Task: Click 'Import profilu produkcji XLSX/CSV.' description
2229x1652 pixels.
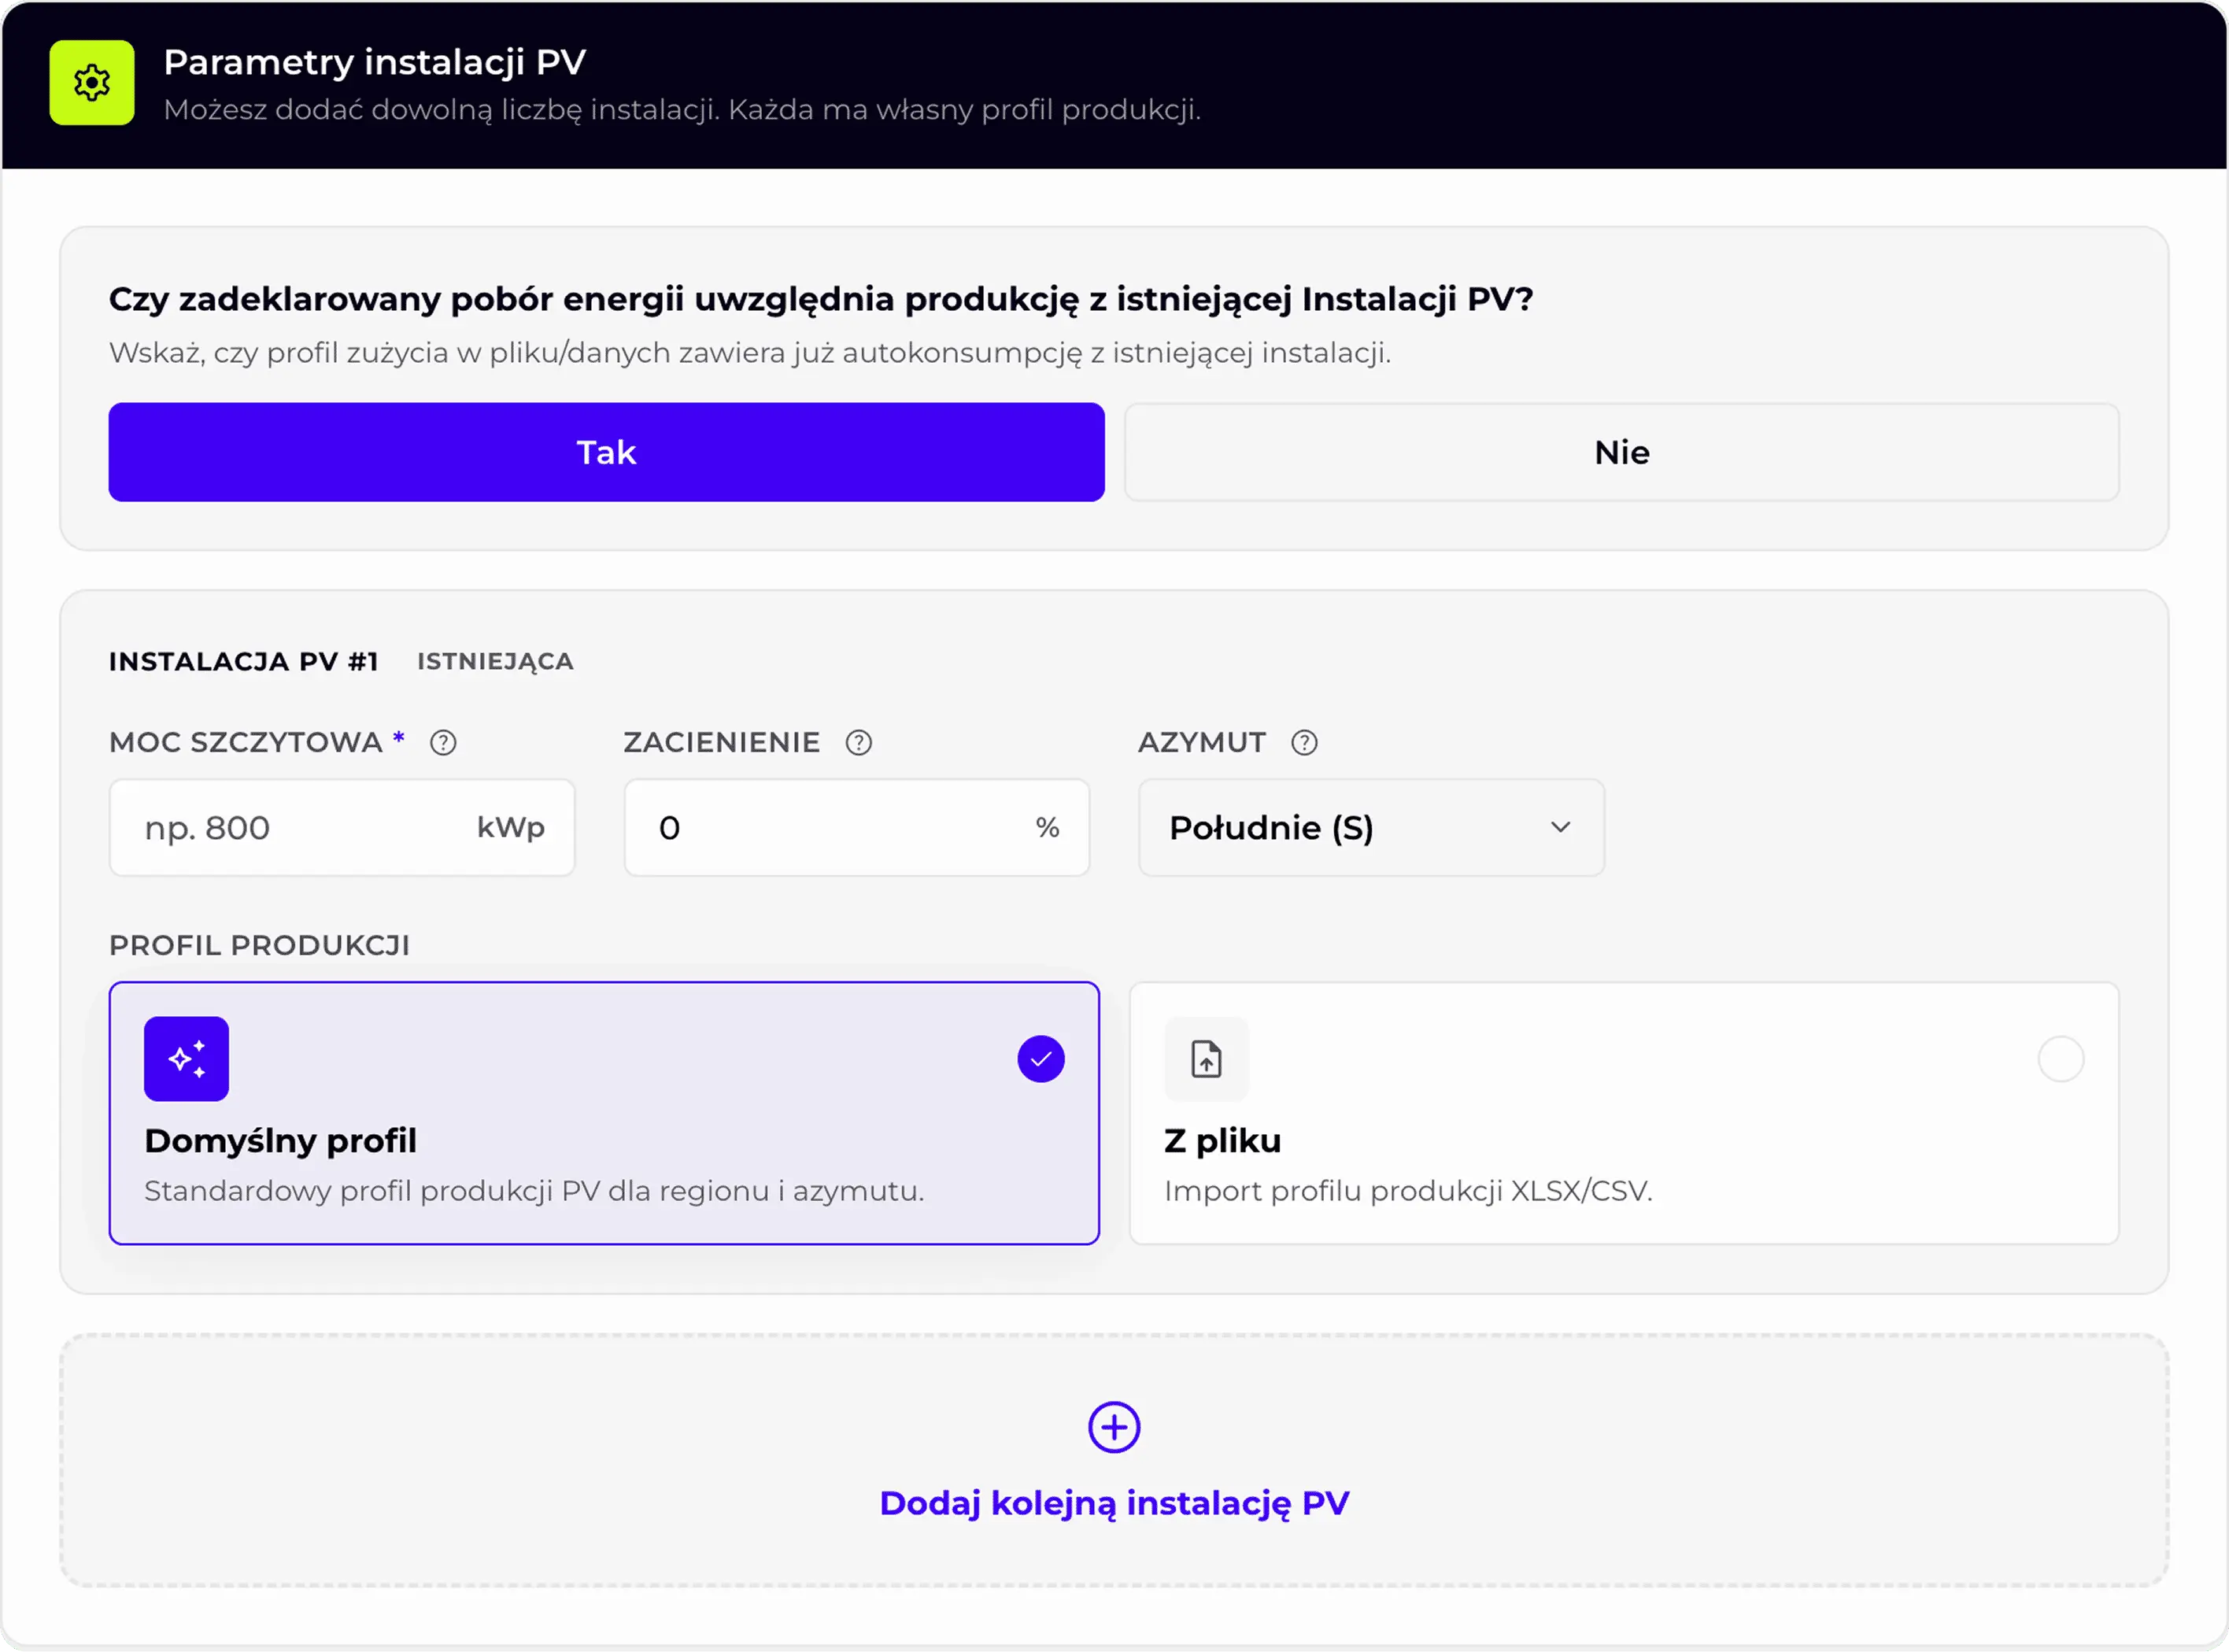Action: (1408, 1191)
